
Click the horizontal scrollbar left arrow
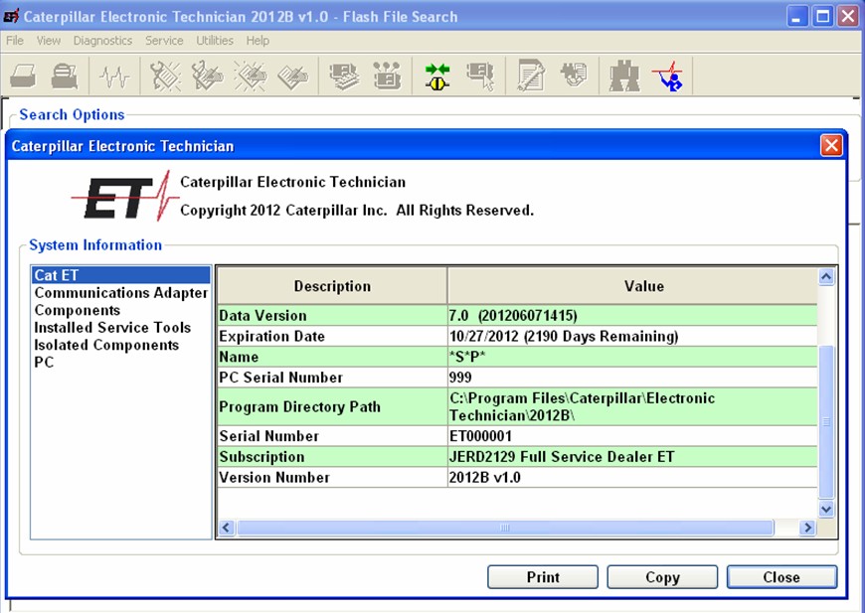(226, 528)
